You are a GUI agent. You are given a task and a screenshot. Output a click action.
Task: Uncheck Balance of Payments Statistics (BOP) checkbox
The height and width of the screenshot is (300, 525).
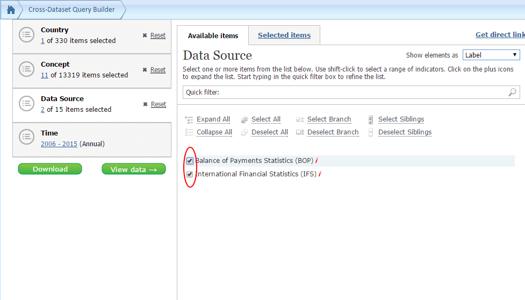(x=190, y=161)
